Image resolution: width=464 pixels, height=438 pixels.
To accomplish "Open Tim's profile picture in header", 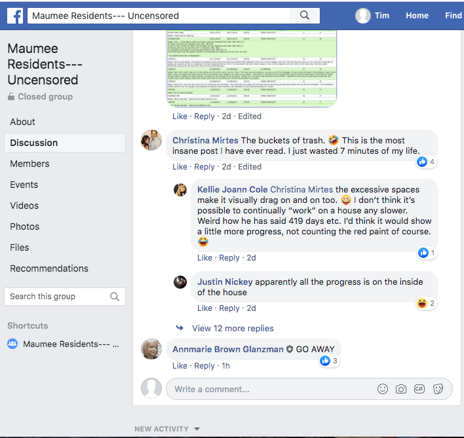I will (363, 16).
